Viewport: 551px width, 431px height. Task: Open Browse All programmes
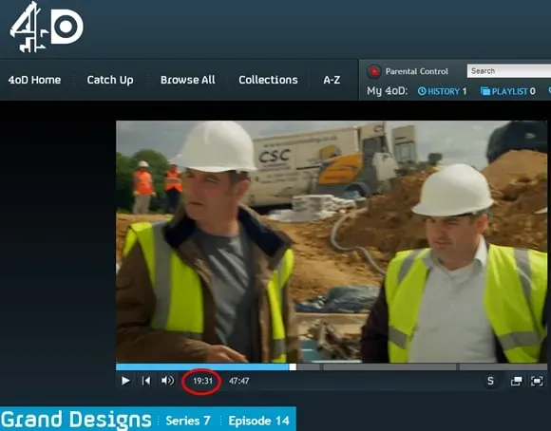click(188, 80)
